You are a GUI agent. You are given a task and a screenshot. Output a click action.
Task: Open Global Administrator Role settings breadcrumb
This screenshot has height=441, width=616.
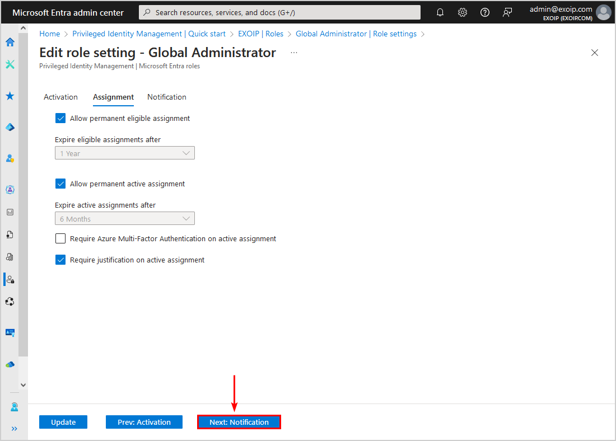(356, 34)
